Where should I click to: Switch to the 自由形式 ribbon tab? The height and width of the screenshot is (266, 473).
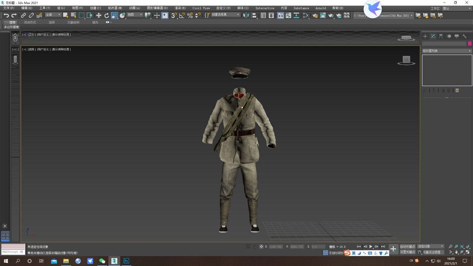click(30, 23)
